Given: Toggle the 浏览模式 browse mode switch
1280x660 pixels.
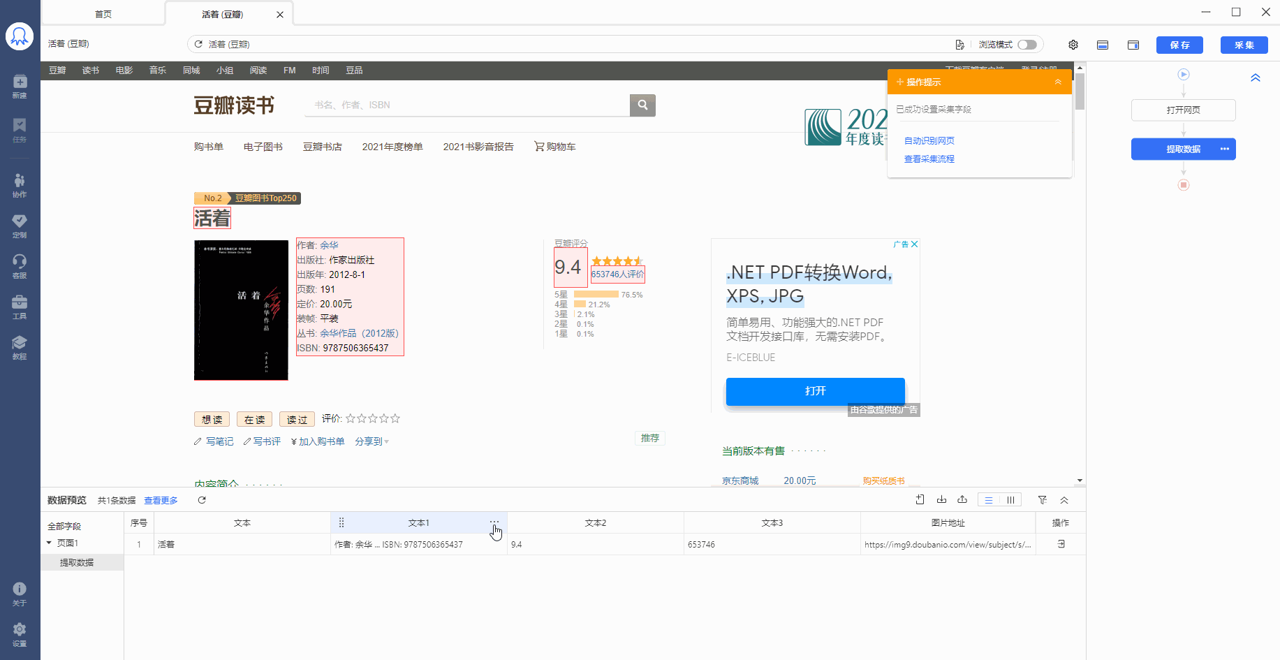Looking at the screenshot, I should click(1027, 45).
